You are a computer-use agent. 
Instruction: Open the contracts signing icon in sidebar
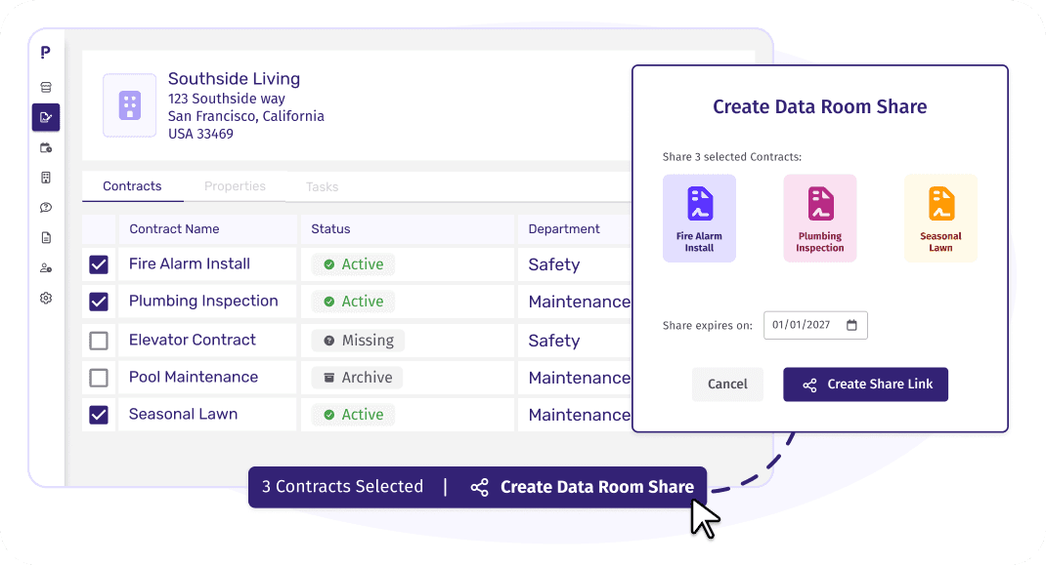coord(46,117)
